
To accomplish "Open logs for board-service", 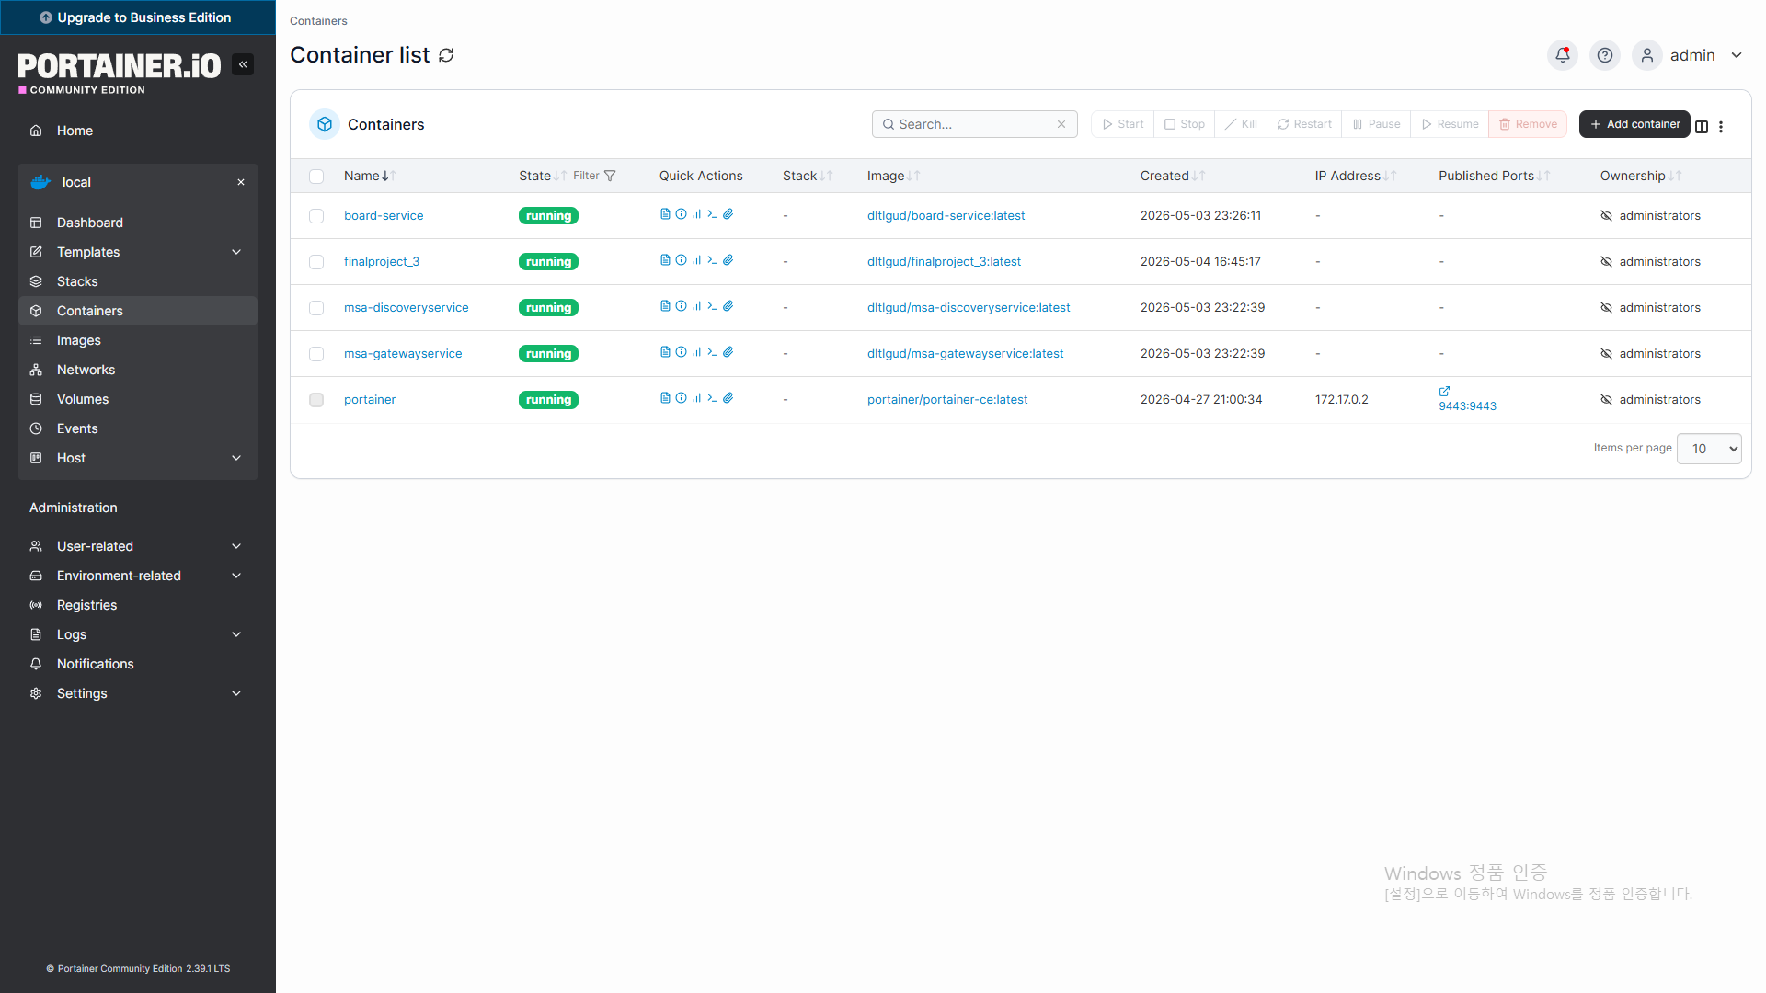I will coord(665,214).
